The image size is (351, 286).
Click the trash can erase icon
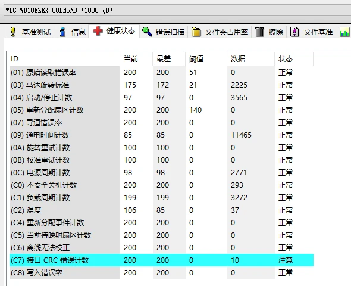point(259,32)
